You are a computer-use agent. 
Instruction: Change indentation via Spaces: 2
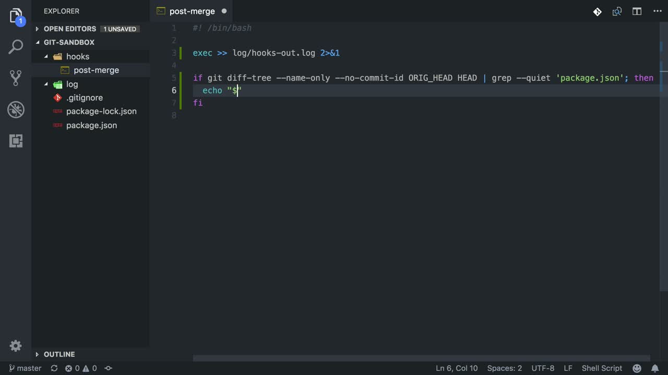coord(505,368)
